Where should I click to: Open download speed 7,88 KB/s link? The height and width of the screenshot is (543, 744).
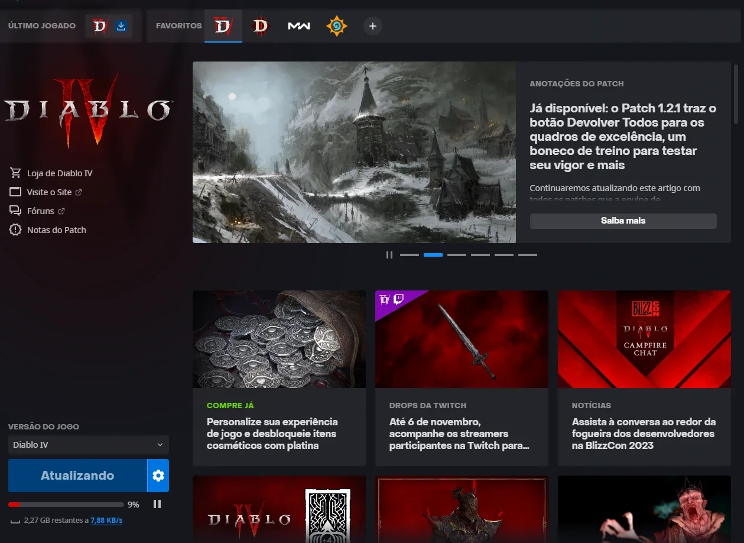click(106, 521)
